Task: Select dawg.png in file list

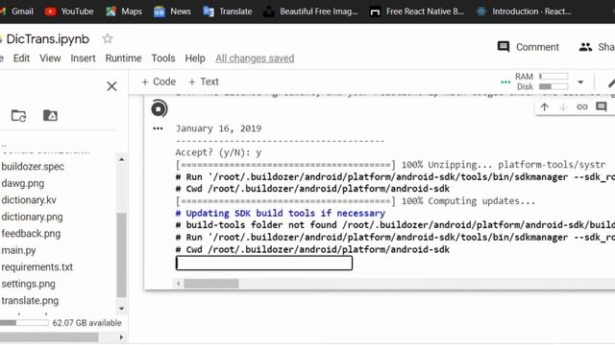Action: coord(23,183)
